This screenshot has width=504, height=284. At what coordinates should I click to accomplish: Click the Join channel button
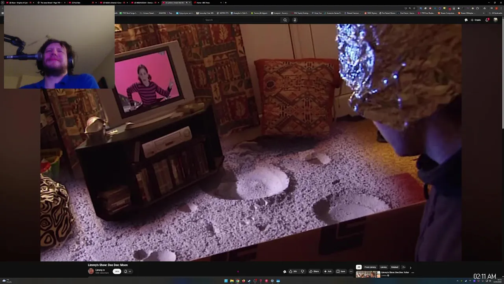tap(117, 271)
